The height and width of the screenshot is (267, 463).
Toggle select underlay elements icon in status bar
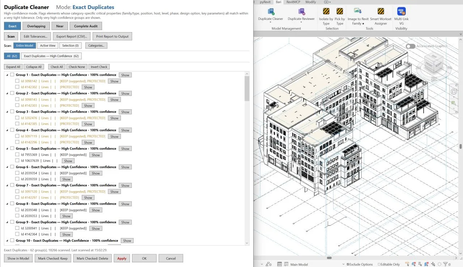click(414, 264)
